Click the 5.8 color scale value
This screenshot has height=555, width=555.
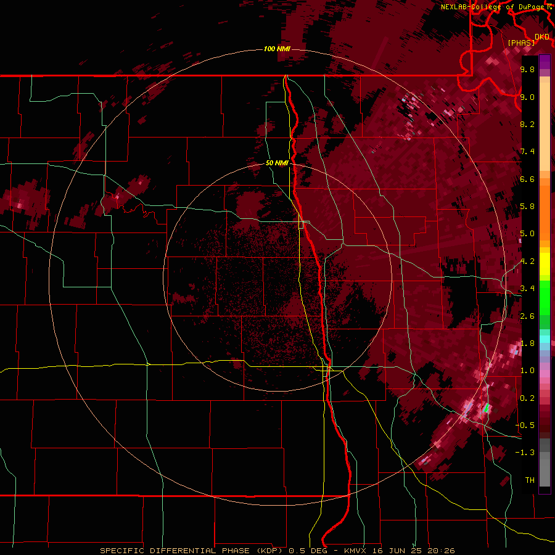[527, 207]
